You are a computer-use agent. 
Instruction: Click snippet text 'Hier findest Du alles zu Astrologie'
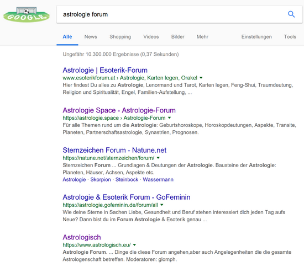[103, 85]
